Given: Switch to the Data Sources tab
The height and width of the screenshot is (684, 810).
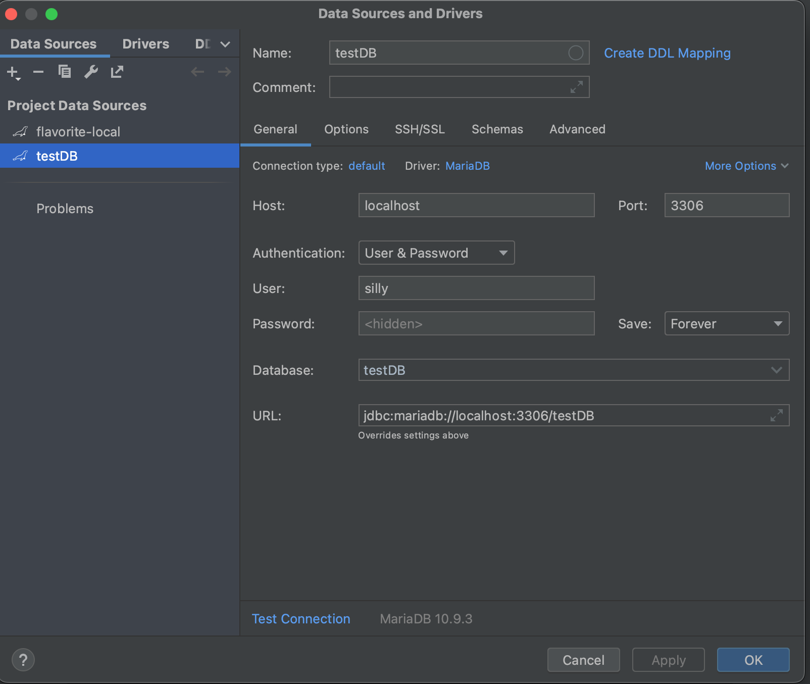Looking at the screenshot, I should pyautogui.click(x=54, y=44).
